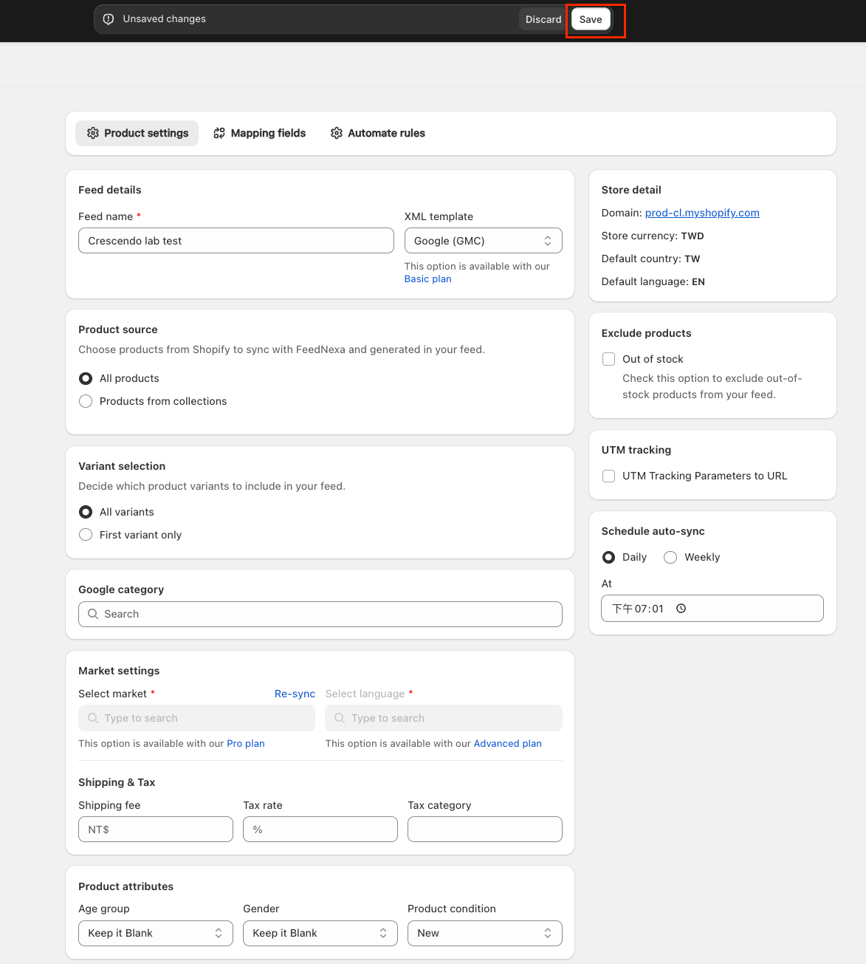Click the schedule time input field
The image size is (866, 964).
click(712, 609)
